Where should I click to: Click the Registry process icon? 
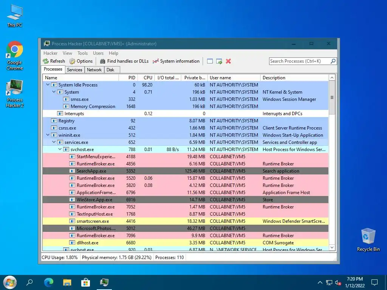(x=54, y=120)
